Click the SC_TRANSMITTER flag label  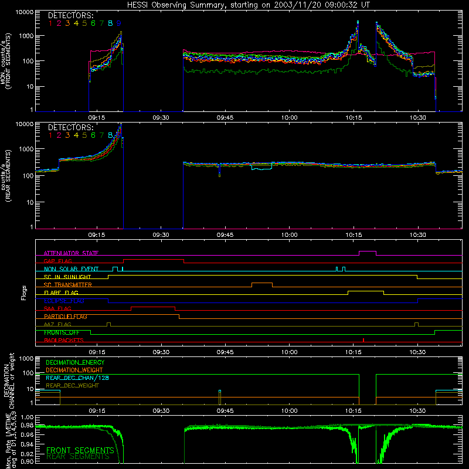pyautogui.click(x=68, y=285)
